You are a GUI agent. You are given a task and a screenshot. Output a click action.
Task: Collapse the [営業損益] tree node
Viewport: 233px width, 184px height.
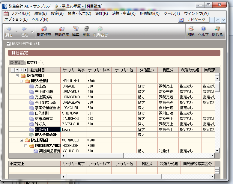(17, 76)
